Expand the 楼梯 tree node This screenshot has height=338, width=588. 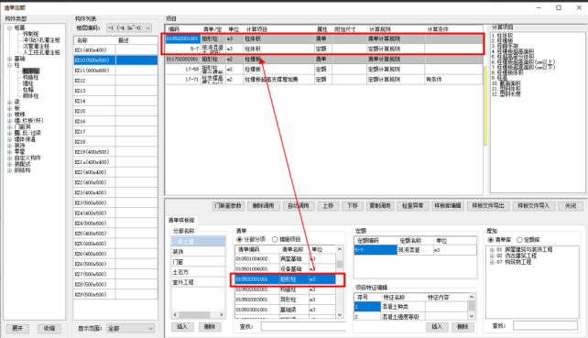9,114
